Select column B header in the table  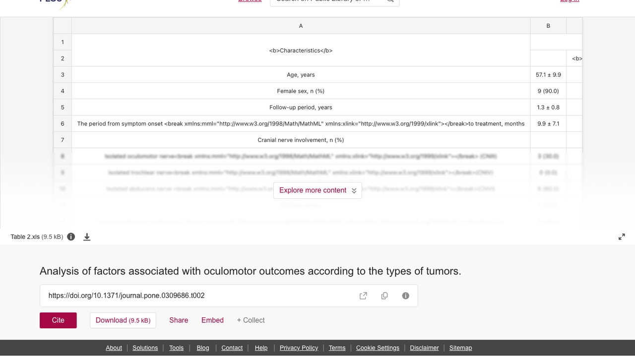pyautogui.click(x=548, y=26)
